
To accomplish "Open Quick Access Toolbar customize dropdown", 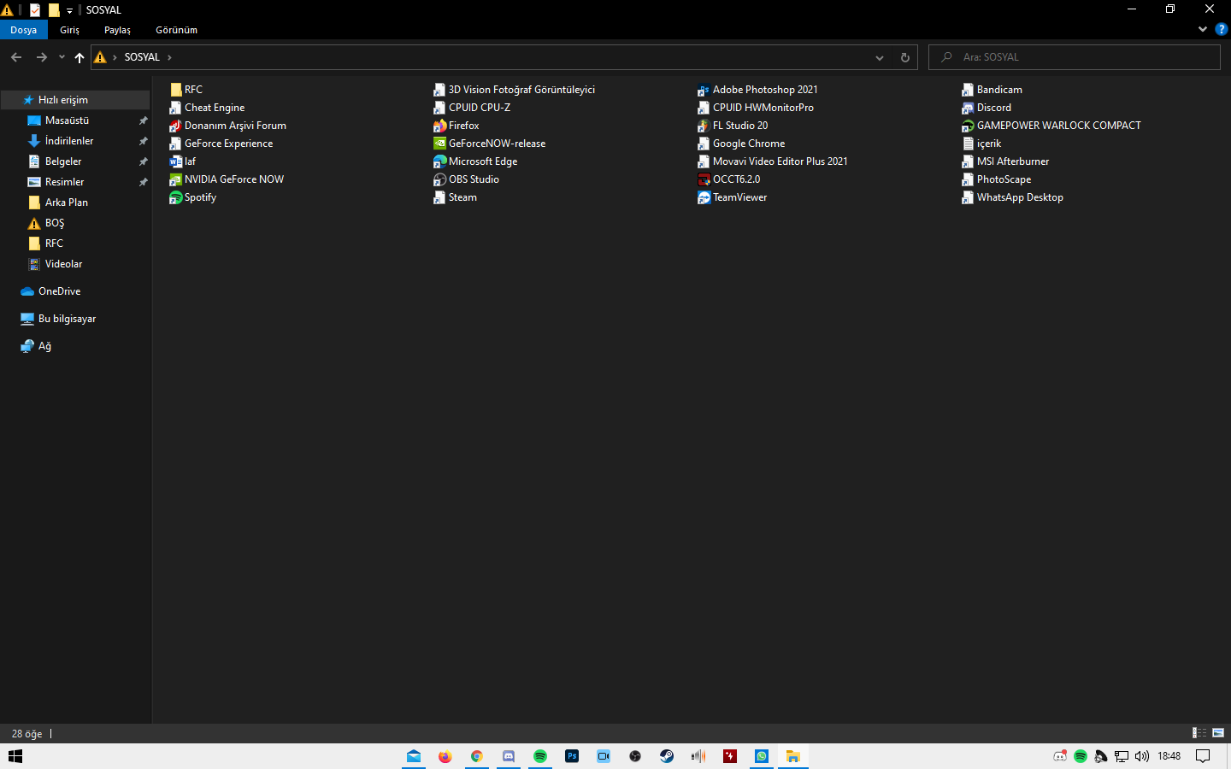I will (69, 10).
